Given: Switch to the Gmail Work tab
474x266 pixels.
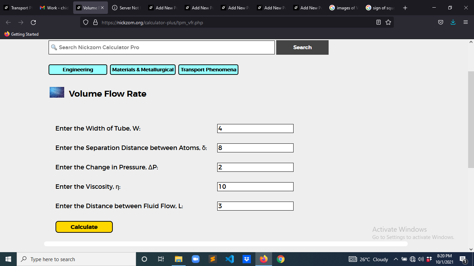Looking at the screenshot, I should [54, 8].
